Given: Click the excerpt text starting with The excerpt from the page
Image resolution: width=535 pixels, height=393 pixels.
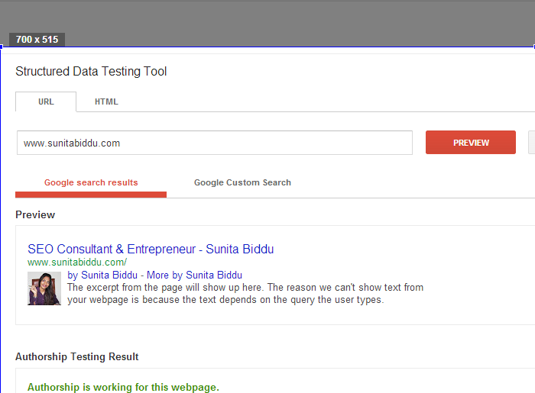Looking at the screenshot, I should [x=245, y=294].
